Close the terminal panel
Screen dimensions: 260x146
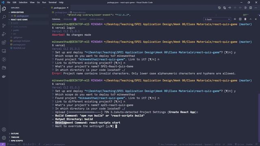256,19
